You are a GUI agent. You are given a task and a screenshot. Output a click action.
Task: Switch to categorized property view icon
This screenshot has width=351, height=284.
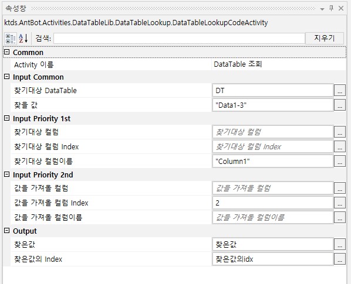tap(11, 39)
